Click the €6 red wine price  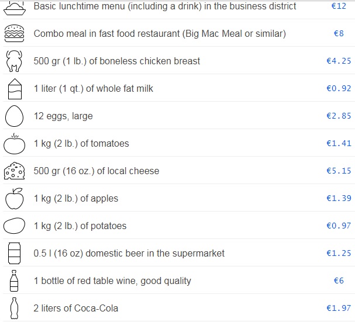pos(339,281)
